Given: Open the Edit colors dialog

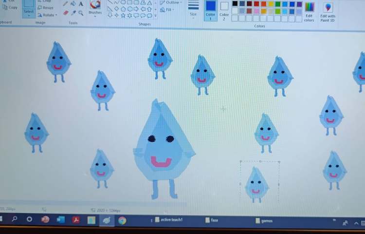Looking at the screenshot, I should tap(309, 11).
